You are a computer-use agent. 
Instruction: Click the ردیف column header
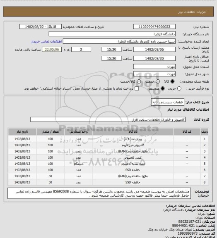tap(205, 132)
